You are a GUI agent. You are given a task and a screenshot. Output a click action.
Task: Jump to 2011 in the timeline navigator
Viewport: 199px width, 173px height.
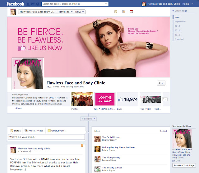tap(177, 30)
